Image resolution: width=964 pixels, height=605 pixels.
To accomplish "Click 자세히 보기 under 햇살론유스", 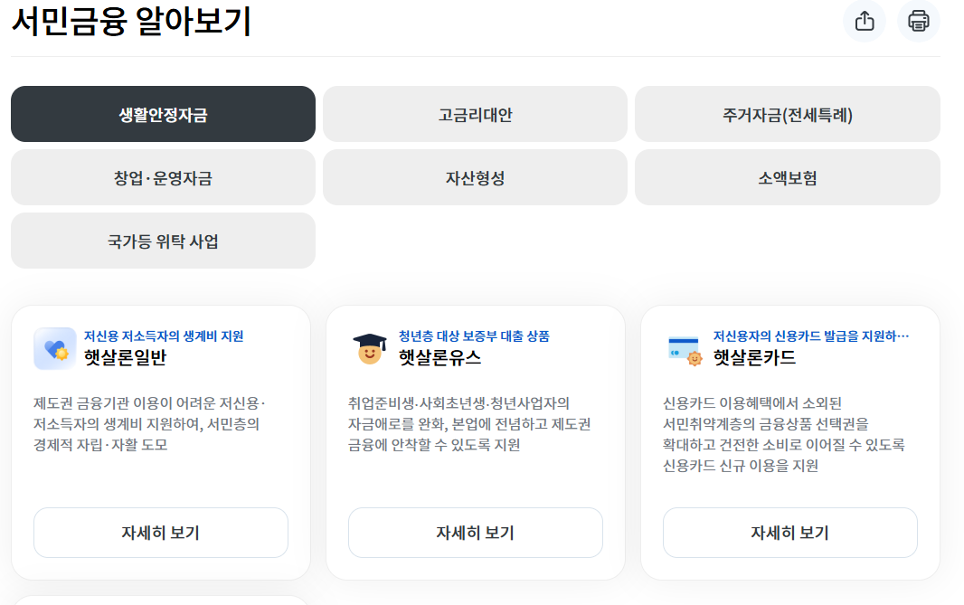I will pos(476,533).
